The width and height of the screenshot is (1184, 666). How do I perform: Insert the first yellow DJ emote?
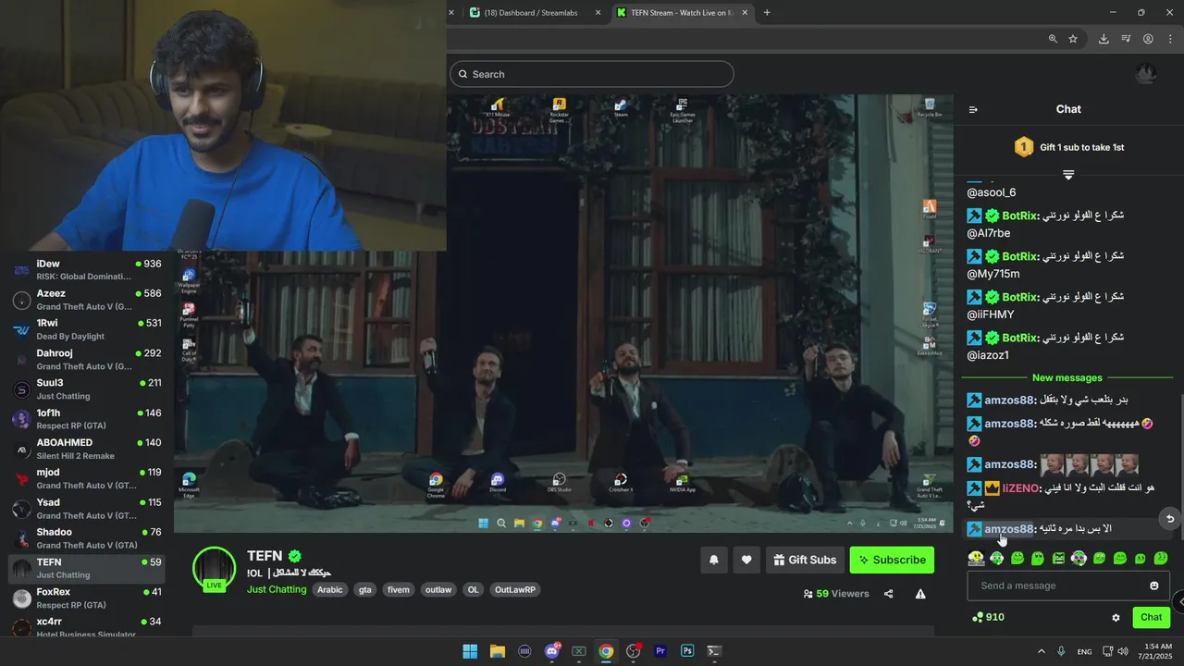tap(976, 558)
